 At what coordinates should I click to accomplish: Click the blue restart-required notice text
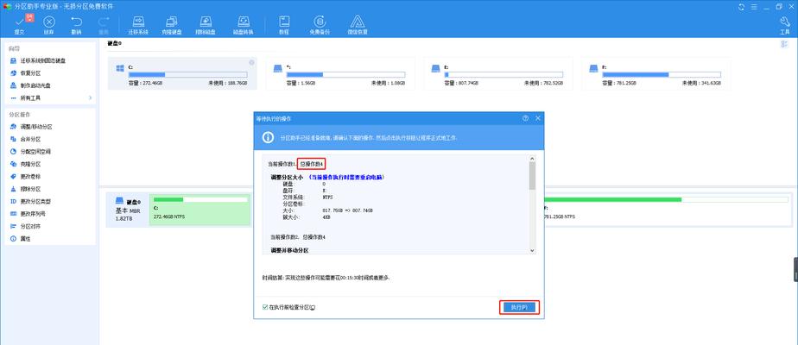coord(346,178)
